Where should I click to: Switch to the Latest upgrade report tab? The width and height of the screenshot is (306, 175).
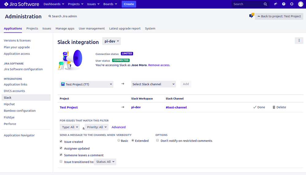tap(125, 29)
